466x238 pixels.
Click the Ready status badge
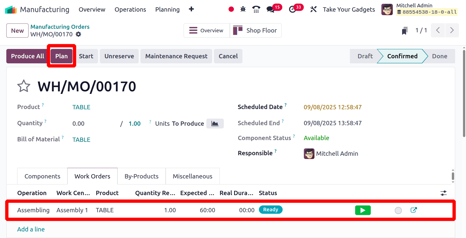(x=271, y=209)
